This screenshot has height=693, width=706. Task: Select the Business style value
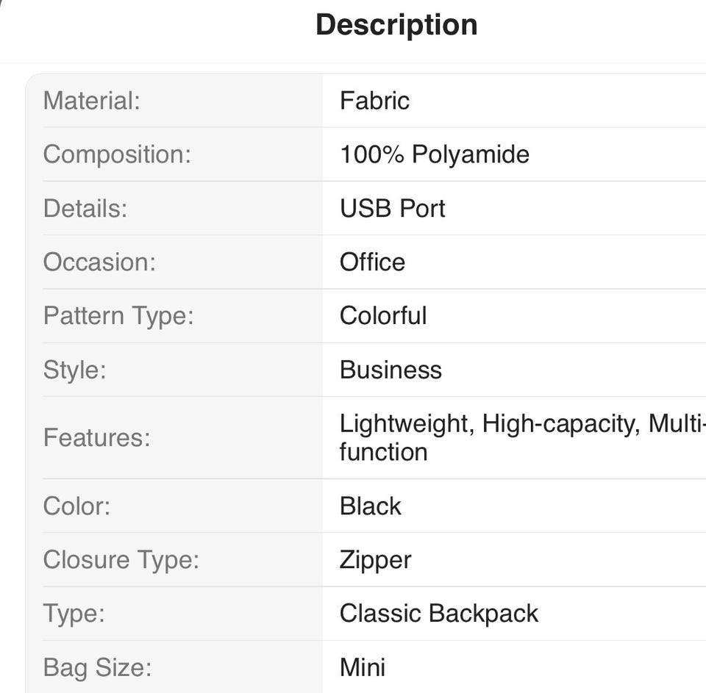coord(391,370)
